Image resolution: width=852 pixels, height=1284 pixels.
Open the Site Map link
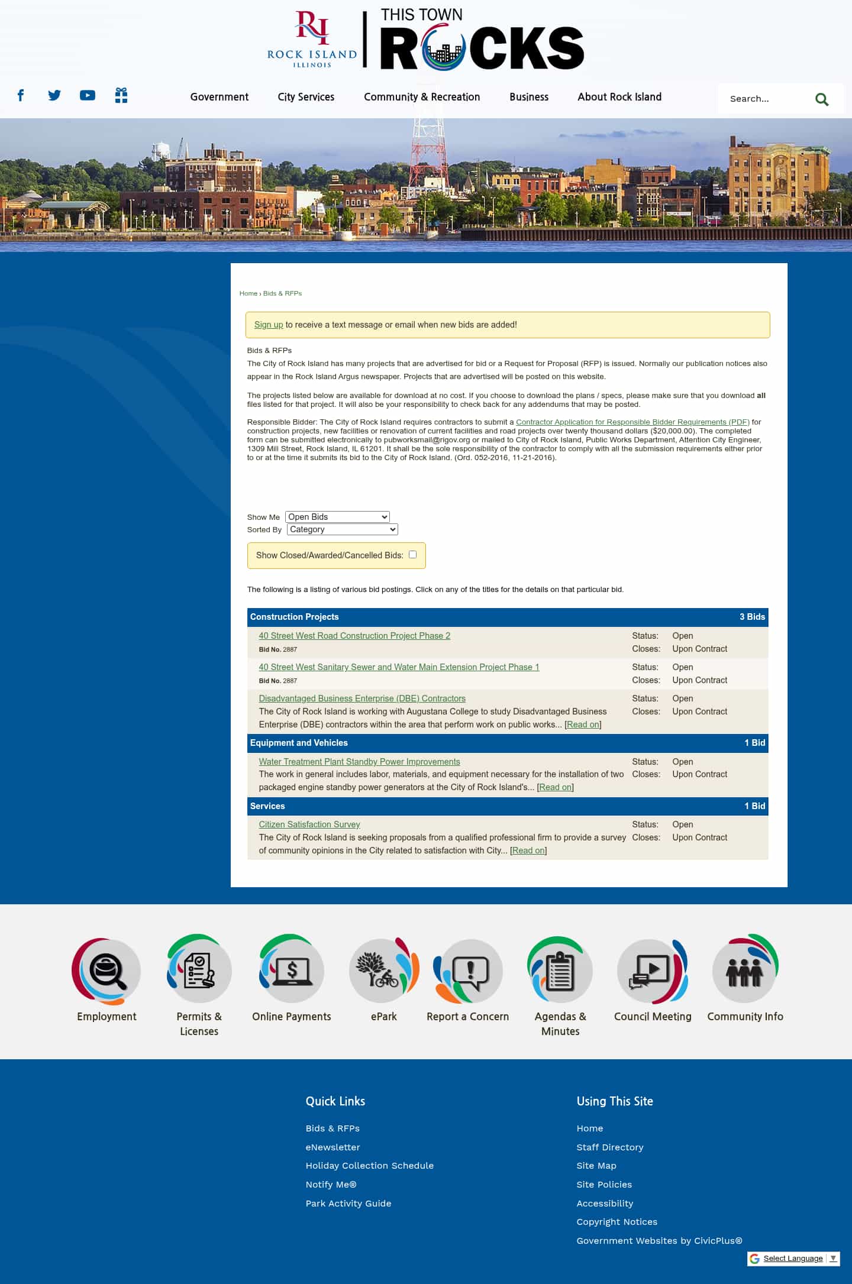(x=596, y=1166)
